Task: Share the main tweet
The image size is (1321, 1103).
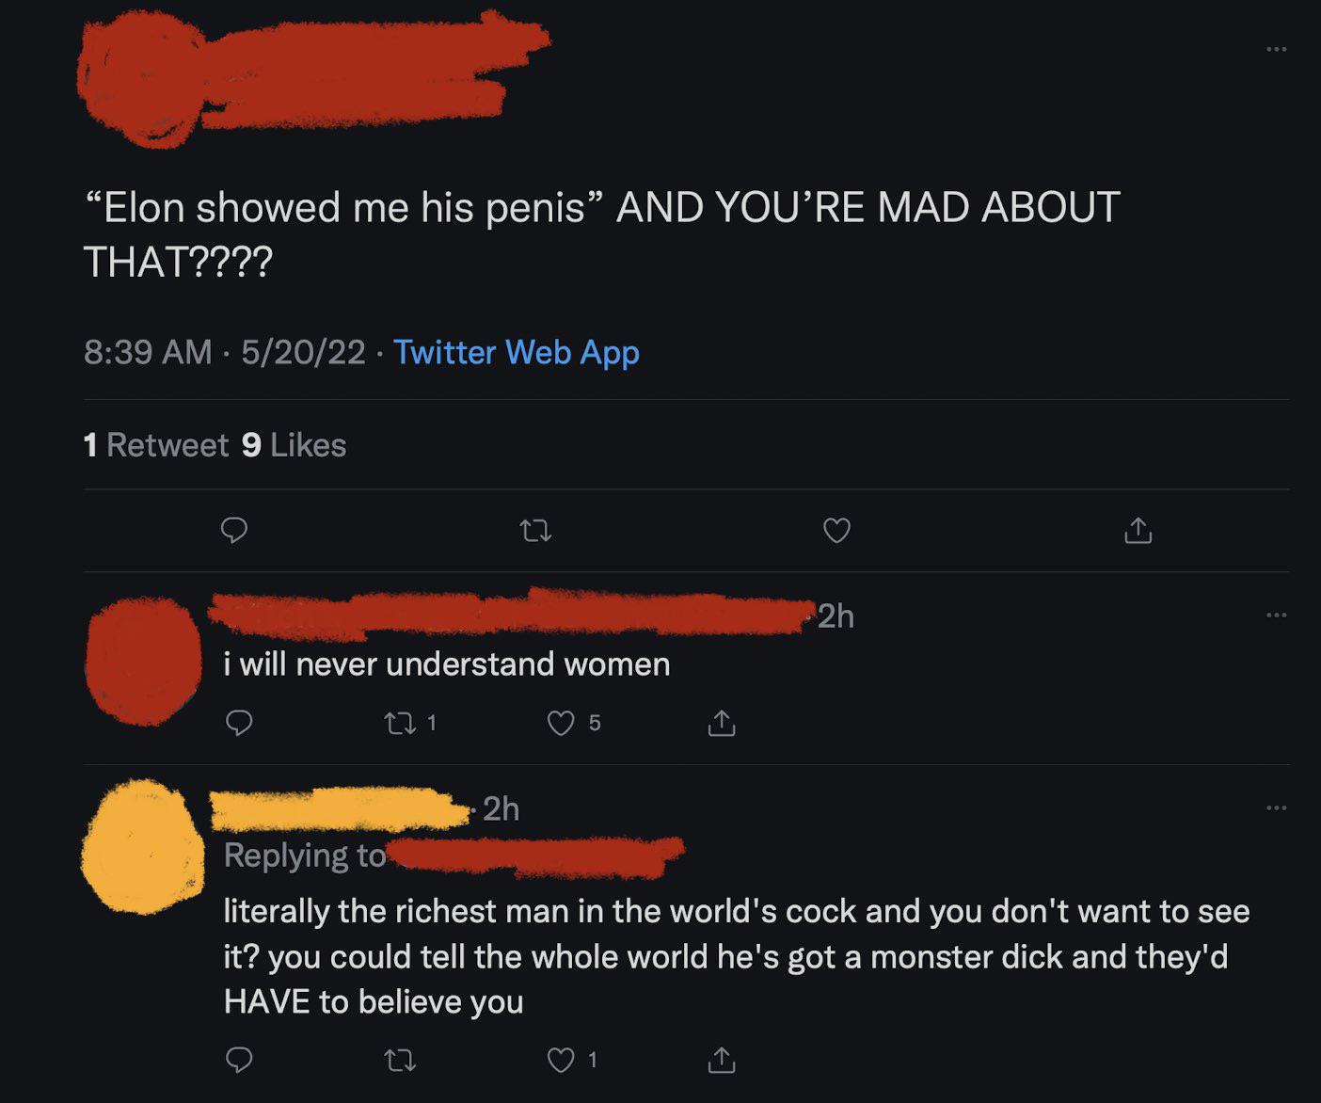Action: click(1138, 531)
